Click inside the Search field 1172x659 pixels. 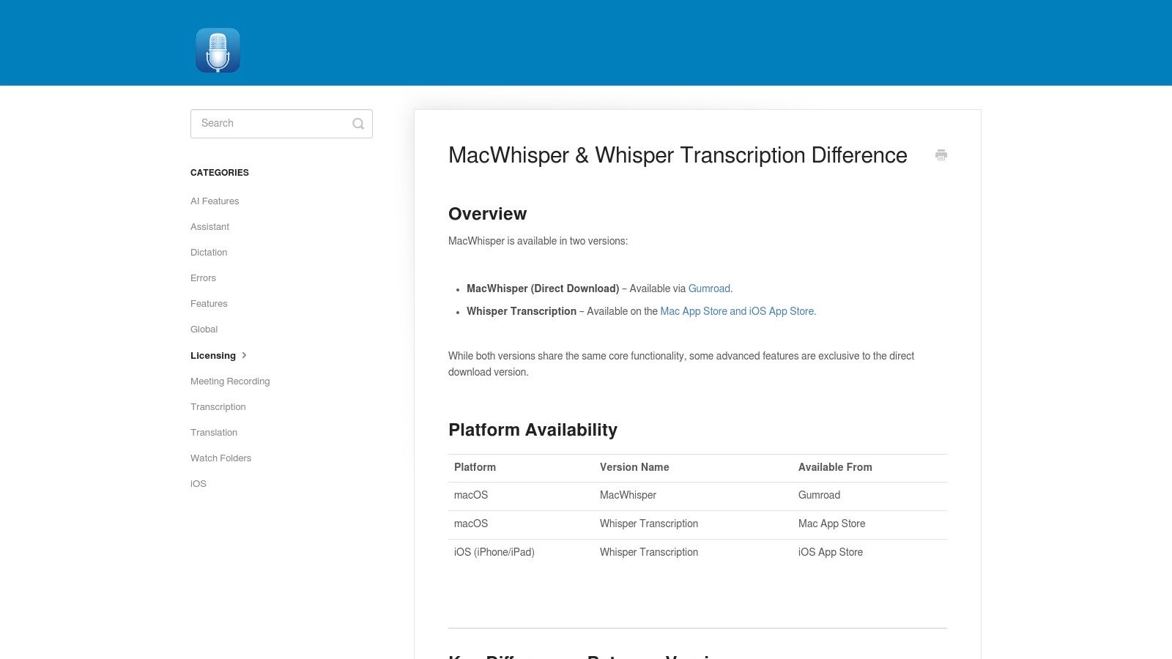tap(271, 123)
